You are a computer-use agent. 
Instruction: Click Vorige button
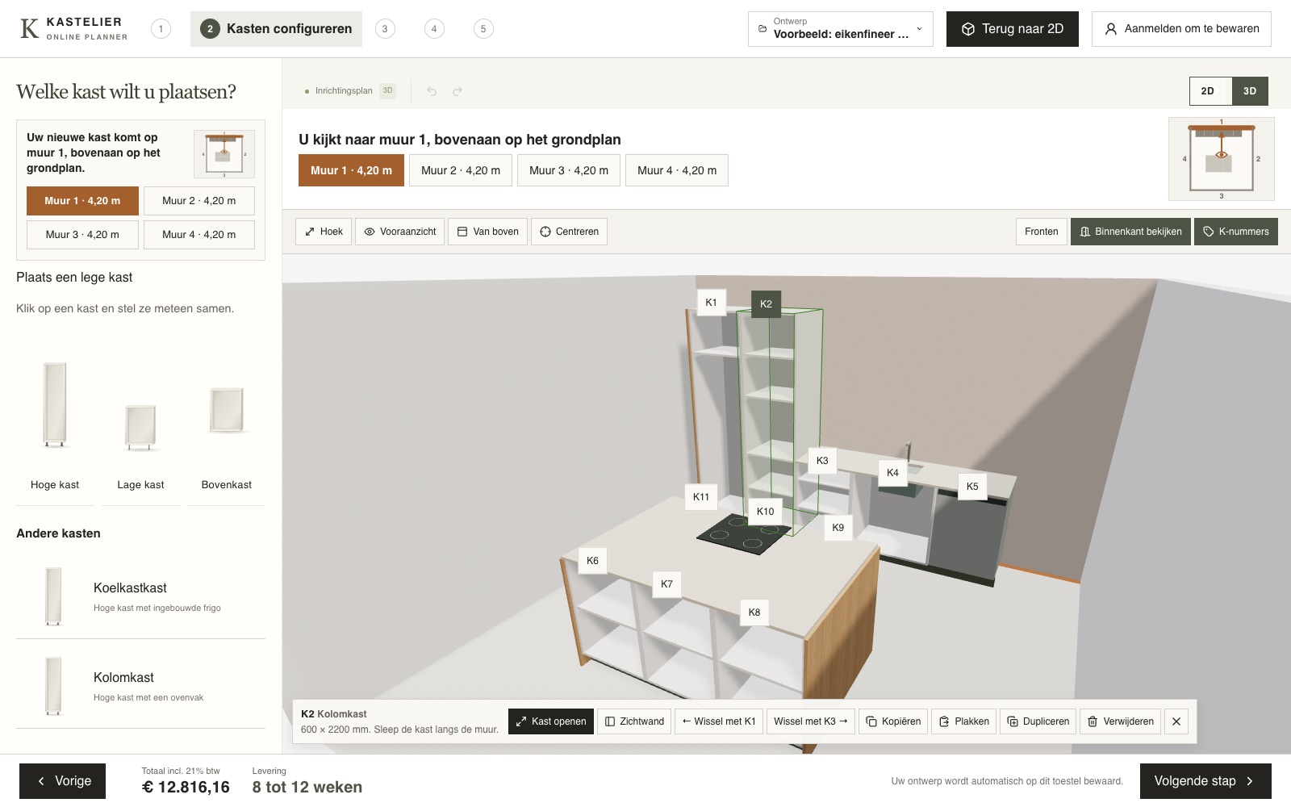pos(63,781)
